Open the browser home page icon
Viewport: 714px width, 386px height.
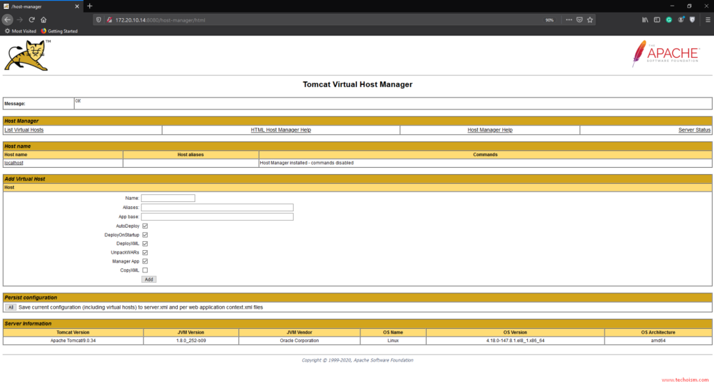point(44,20)
